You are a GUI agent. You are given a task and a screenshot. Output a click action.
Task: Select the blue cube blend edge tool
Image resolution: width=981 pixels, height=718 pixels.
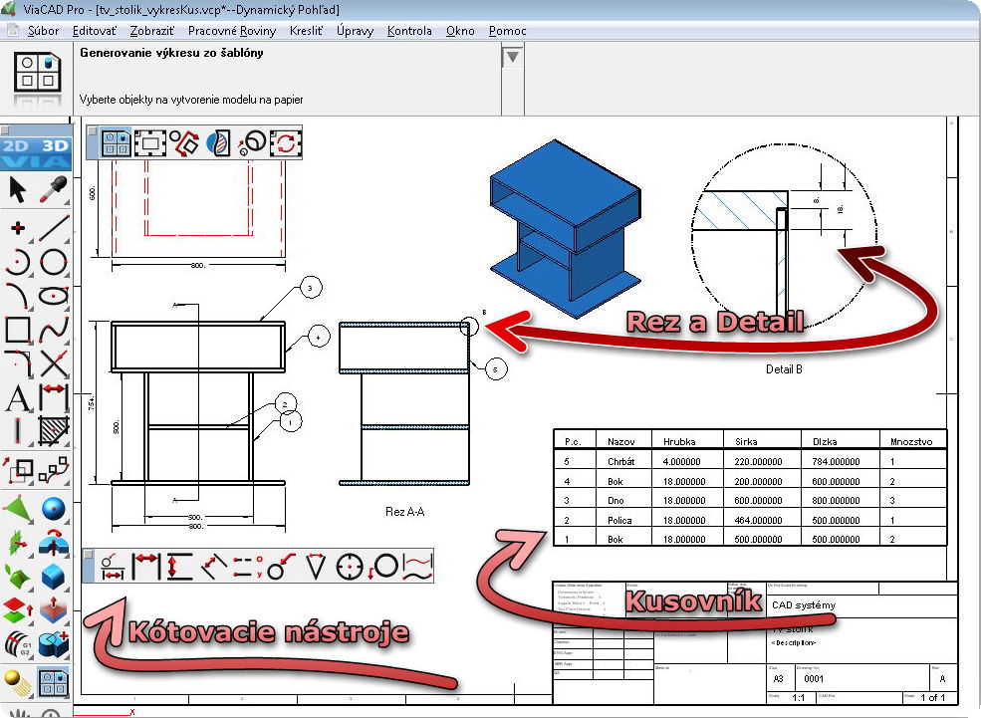click(54, 577)
